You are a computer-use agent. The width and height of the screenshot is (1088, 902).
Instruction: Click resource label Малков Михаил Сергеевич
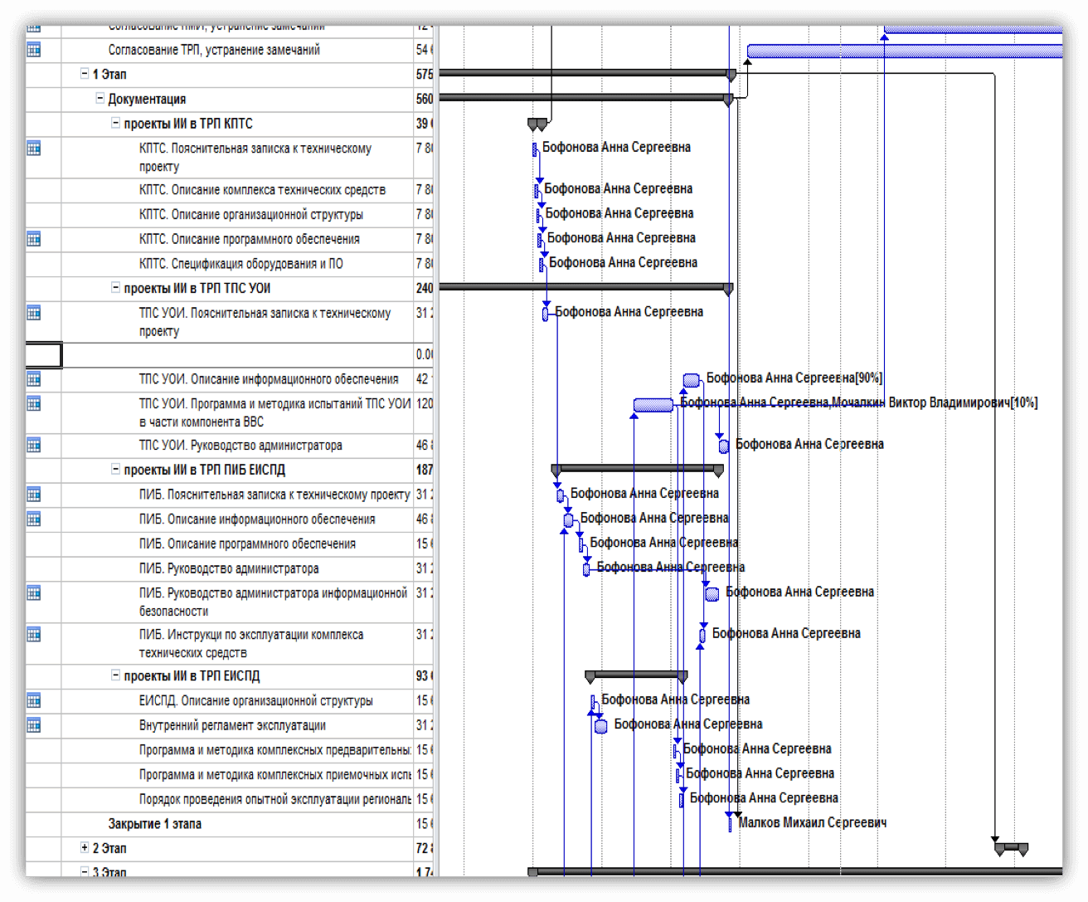(x=813, y=823)
